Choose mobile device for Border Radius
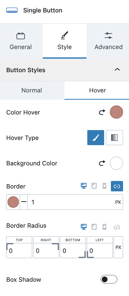The image size is (129, 296). coord(104,227)
